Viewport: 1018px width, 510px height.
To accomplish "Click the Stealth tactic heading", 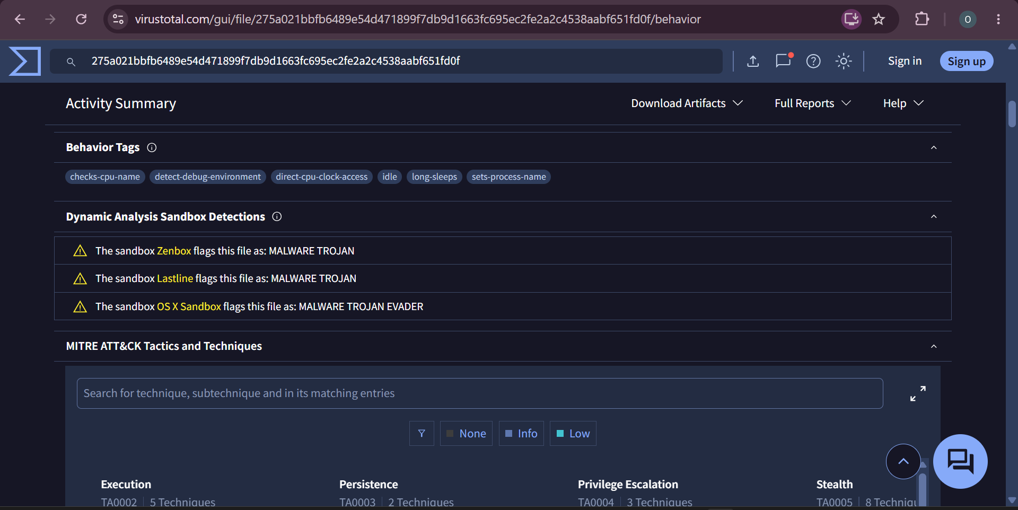I will pyautogui.click(x=835, y=484).
